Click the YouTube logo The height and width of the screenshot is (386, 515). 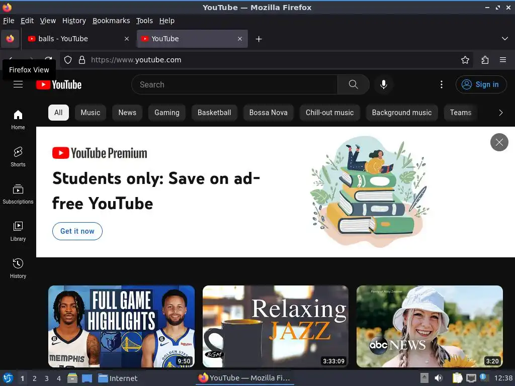coord(59,84)
